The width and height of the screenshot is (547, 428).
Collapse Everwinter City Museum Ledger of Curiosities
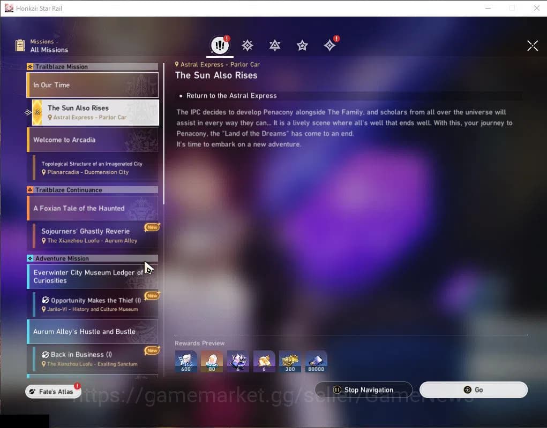tap(93, 277)
